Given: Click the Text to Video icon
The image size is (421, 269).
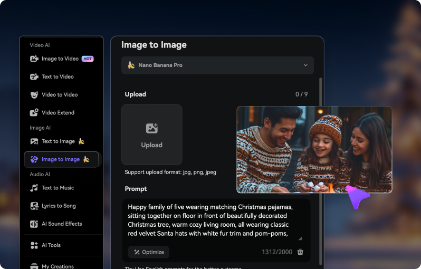Looking at the screenshot, I should (x=34, y=76).
